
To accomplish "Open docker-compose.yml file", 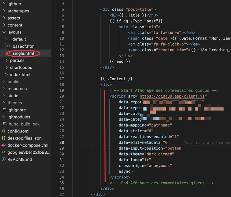I will pyautogui.click(x=28, y=145).
